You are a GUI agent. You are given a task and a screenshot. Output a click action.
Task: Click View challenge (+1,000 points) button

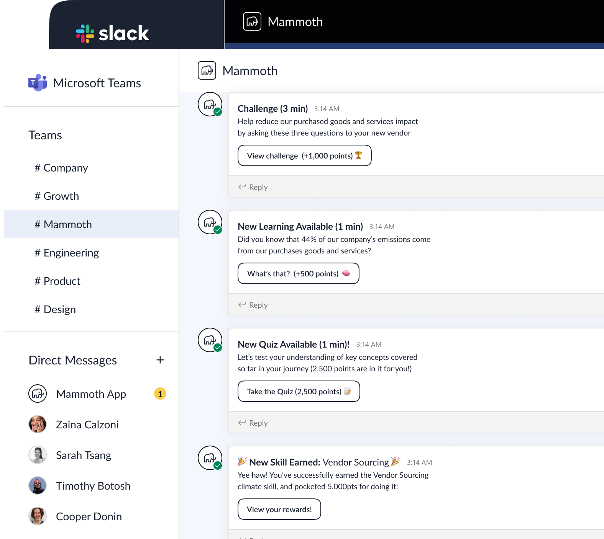pos(305,155)
